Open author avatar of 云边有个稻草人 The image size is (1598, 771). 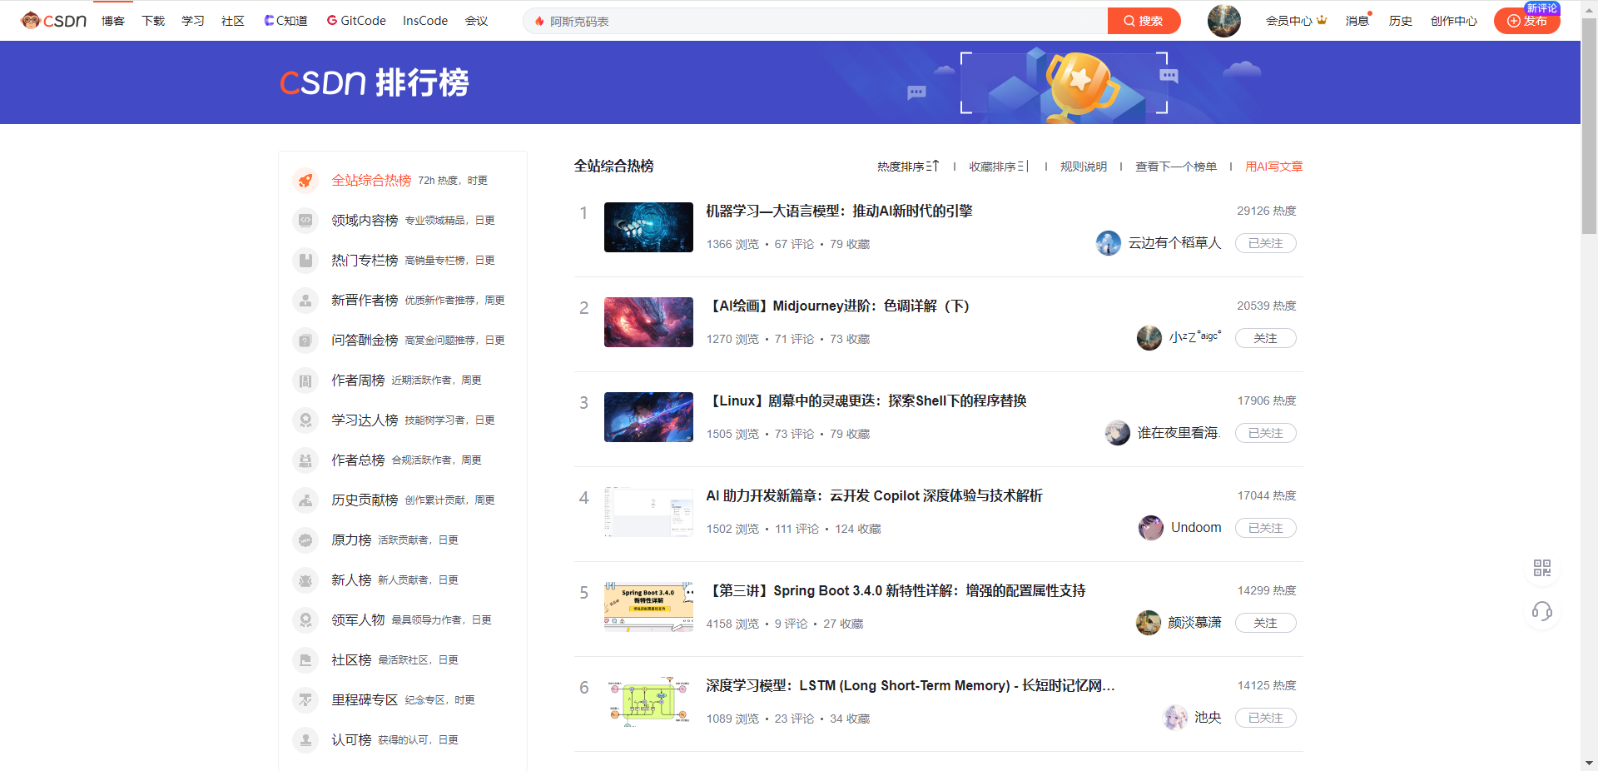click(x=1109, y=243)
